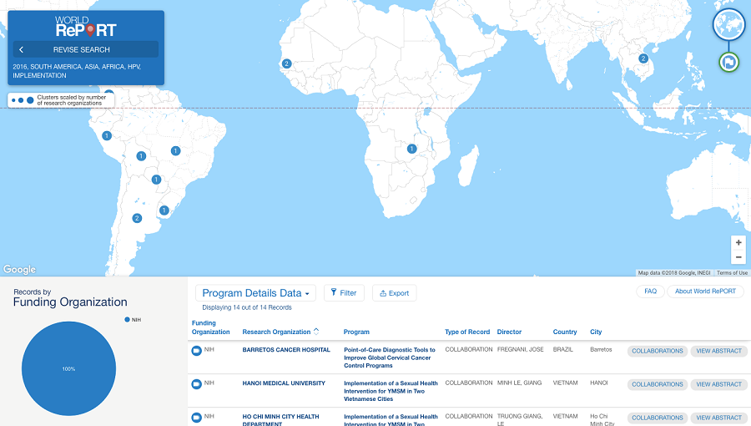
Task: Zoom out with the map minus button
Action: coord(738,257)
